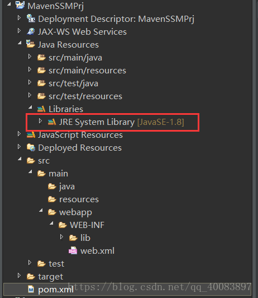Click the src/test/resources package folder icon
Viewport: 258px width, 298px height.
click(41, 96)
